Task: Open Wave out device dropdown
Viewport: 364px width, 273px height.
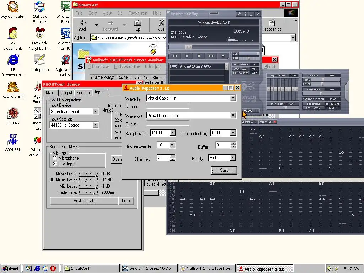Action: 233,116
